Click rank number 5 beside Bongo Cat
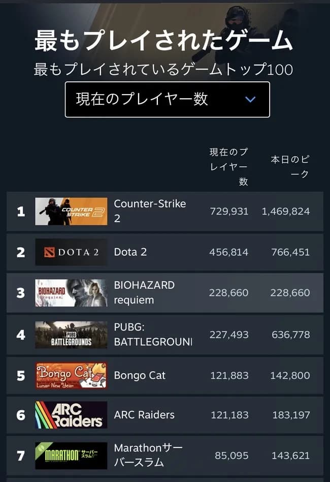The width and height of the screenshot is (330, 482). click(20, 375)
